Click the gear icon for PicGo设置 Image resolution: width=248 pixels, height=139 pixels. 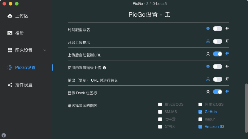click(10, 67)
